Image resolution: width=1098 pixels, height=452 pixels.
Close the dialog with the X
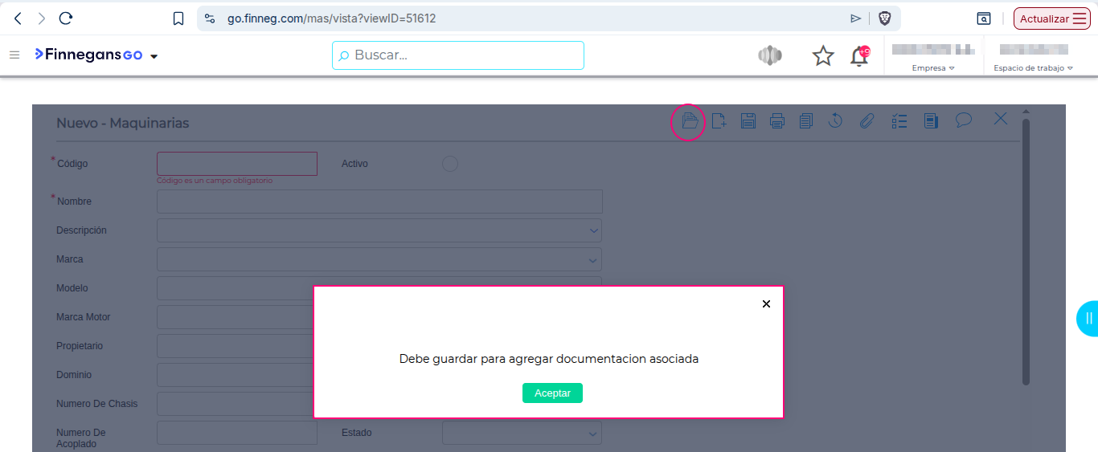click(x=766, y=303)
